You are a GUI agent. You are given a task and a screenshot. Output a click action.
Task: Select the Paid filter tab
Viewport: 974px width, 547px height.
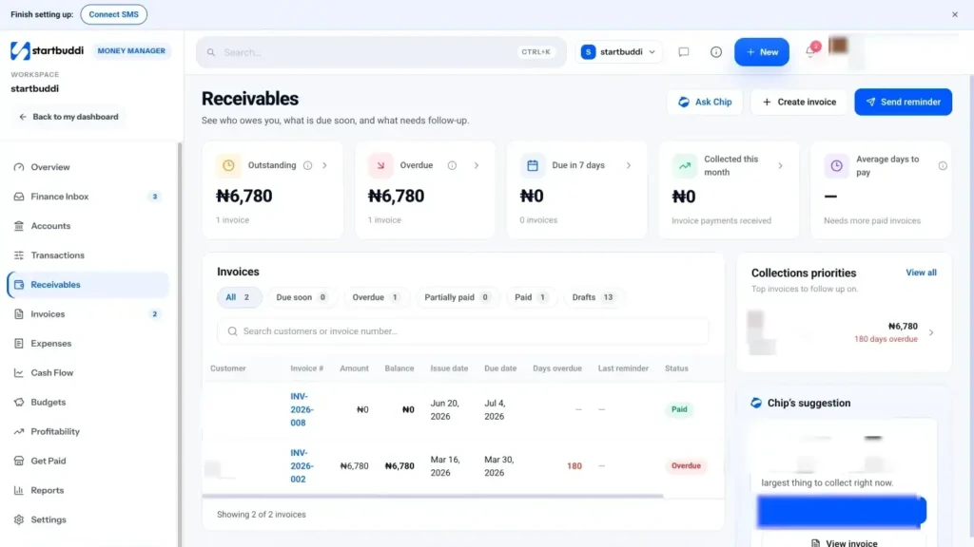coord(531,297)
